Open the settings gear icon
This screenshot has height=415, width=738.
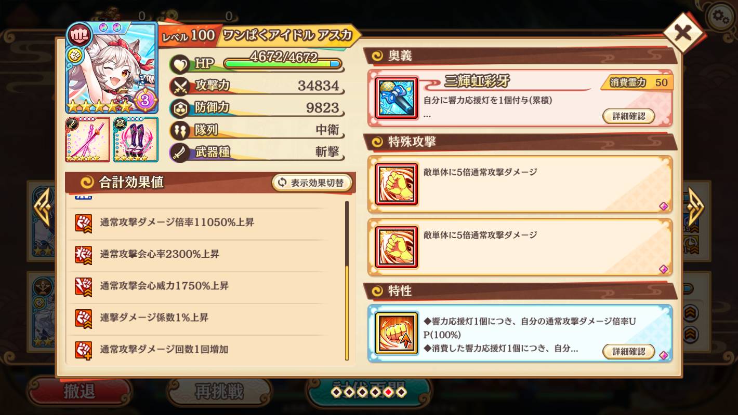(x=720, y=18)
